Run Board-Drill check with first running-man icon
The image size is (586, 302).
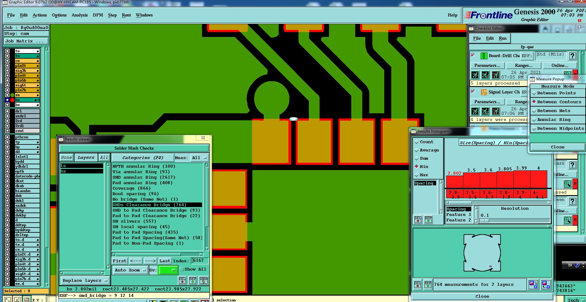click(x=475, y=75)
